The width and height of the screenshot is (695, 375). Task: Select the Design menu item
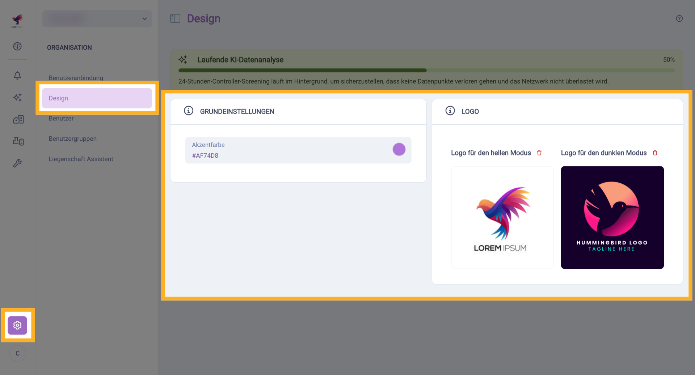(97, 98)
